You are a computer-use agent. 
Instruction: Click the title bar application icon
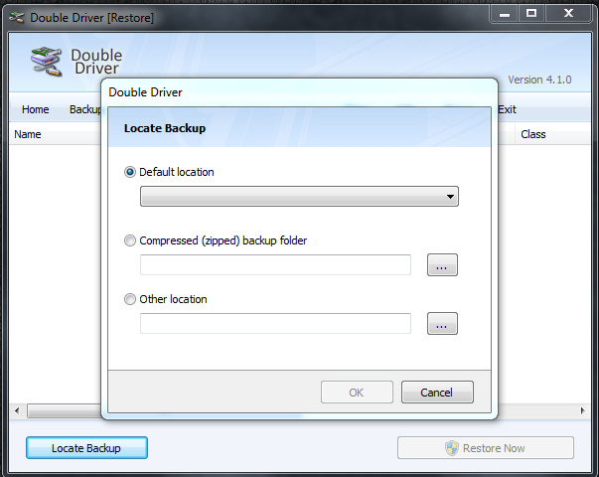pyautogui.click(x=14, y=14)
